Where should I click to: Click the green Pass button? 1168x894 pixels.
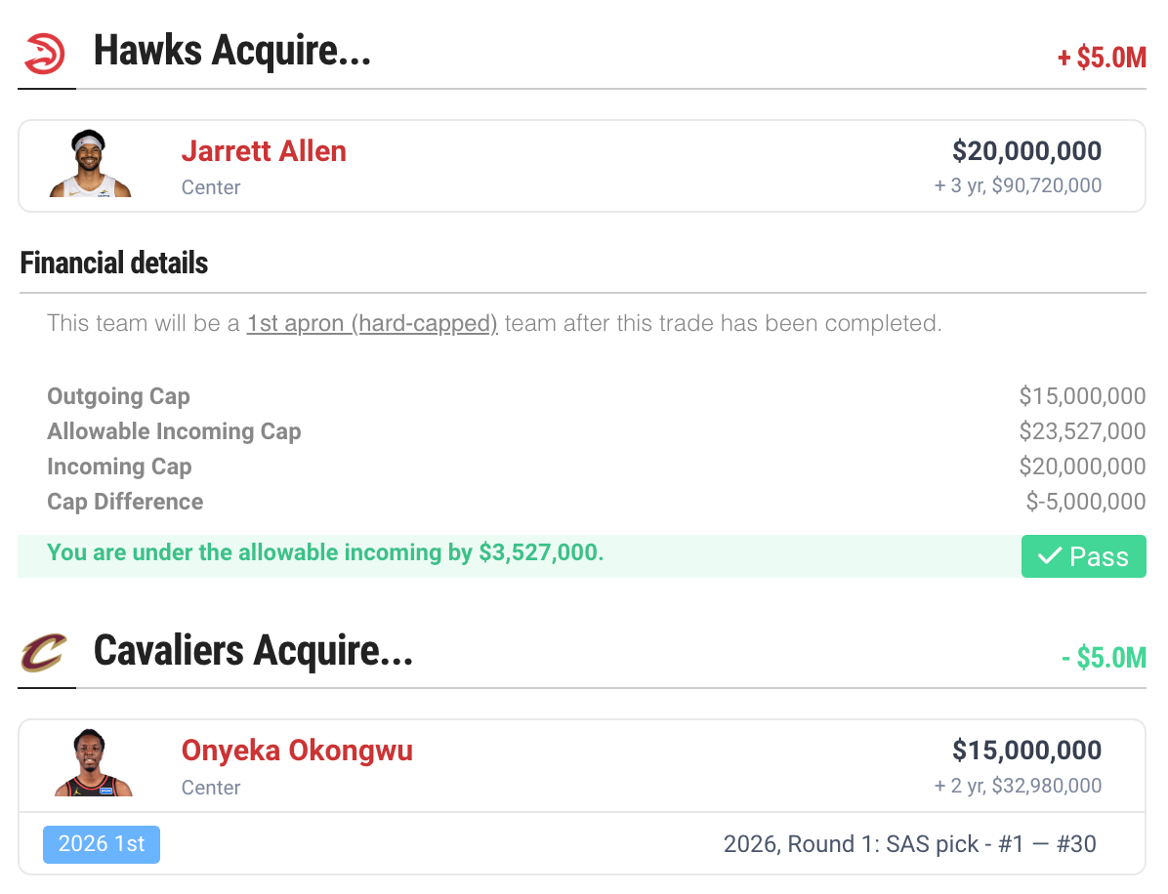tap(1083, 556)
